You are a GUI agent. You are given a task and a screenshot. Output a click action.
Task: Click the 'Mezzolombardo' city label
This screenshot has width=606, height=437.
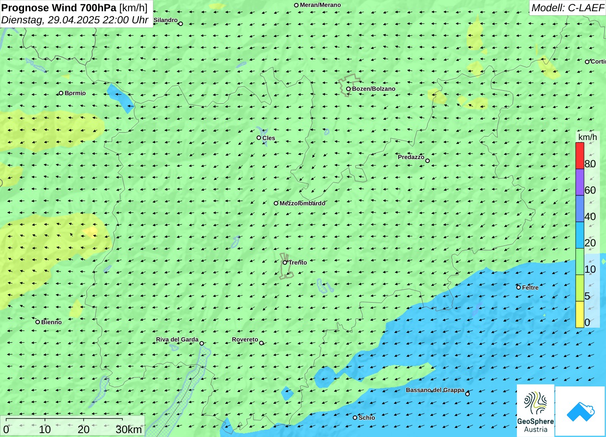coord(302,203)
